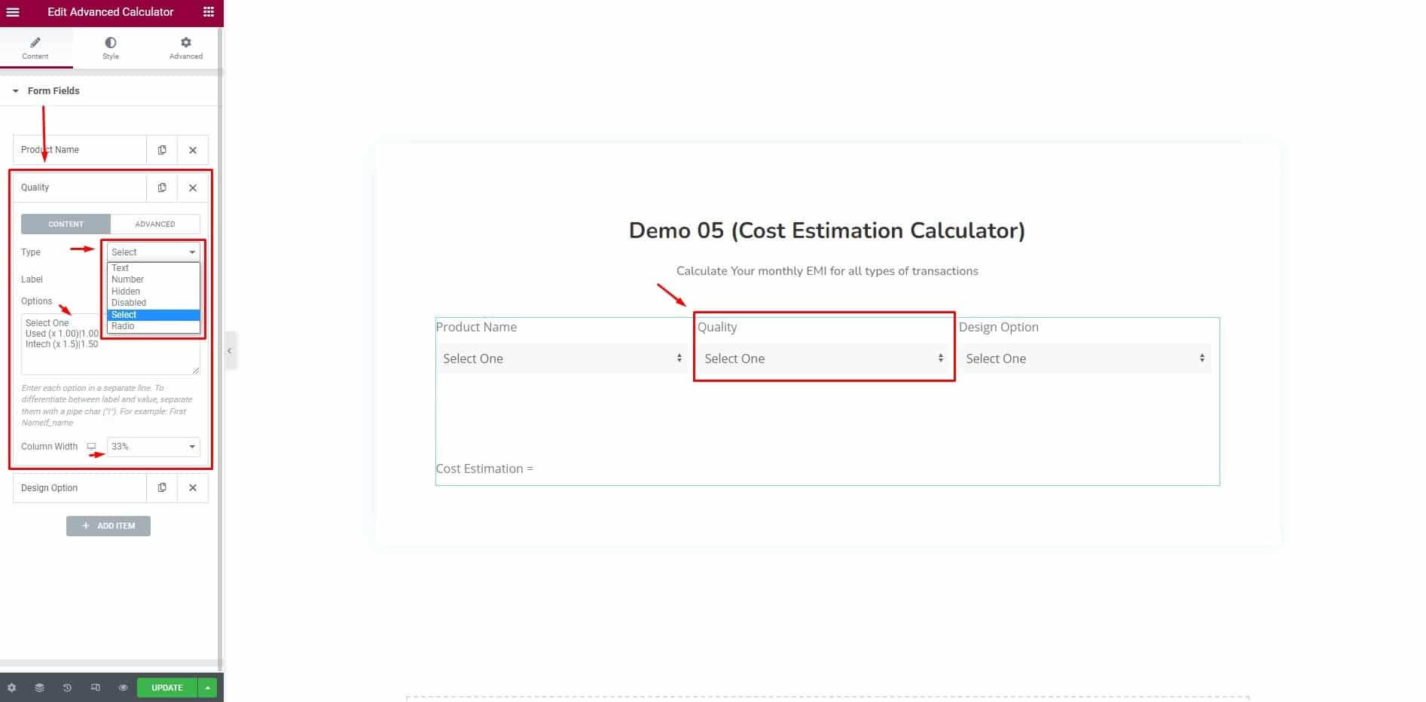
Task: Collapse the Form Fields section
Action: 15,90
